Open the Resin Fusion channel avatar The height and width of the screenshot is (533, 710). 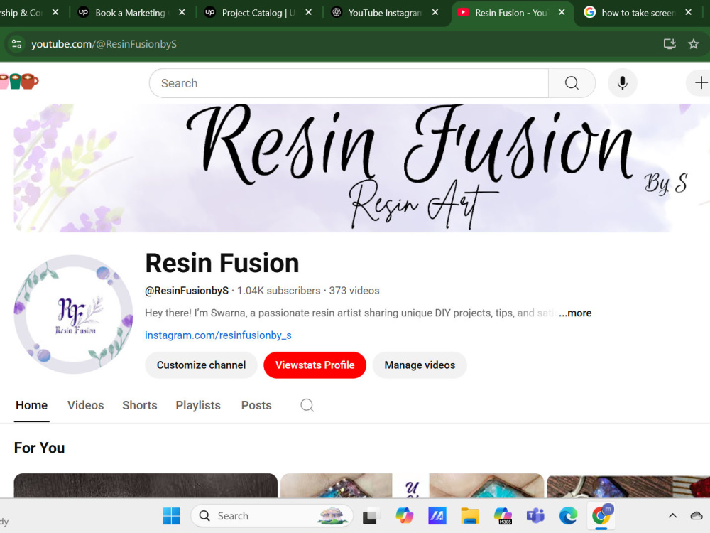(x=73, y=315)
